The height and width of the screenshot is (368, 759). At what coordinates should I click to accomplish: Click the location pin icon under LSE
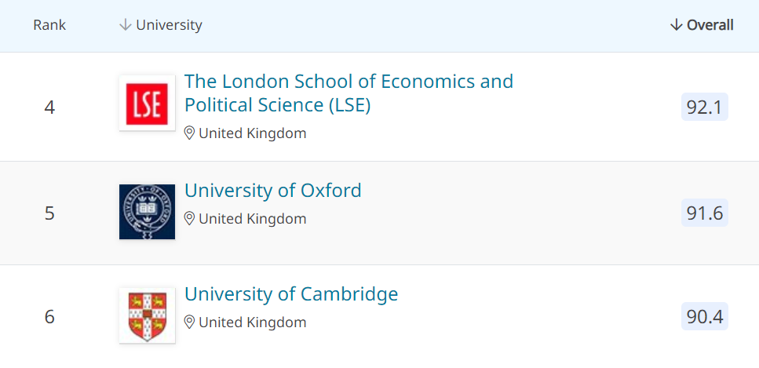[x=189, y=133]
